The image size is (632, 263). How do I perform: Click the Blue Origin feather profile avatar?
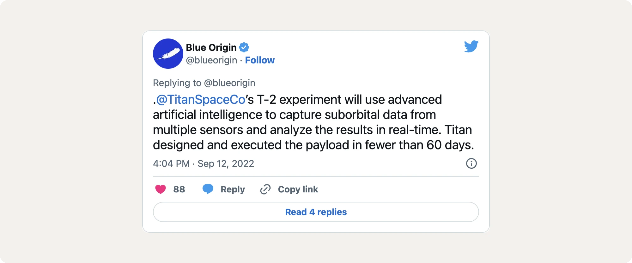pyautogui.click(x=168, y=54)
